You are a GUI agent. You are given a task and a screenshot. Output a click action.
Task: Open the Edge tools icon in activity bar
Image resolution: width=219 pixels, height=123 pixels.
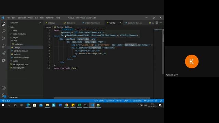point(4,60)
